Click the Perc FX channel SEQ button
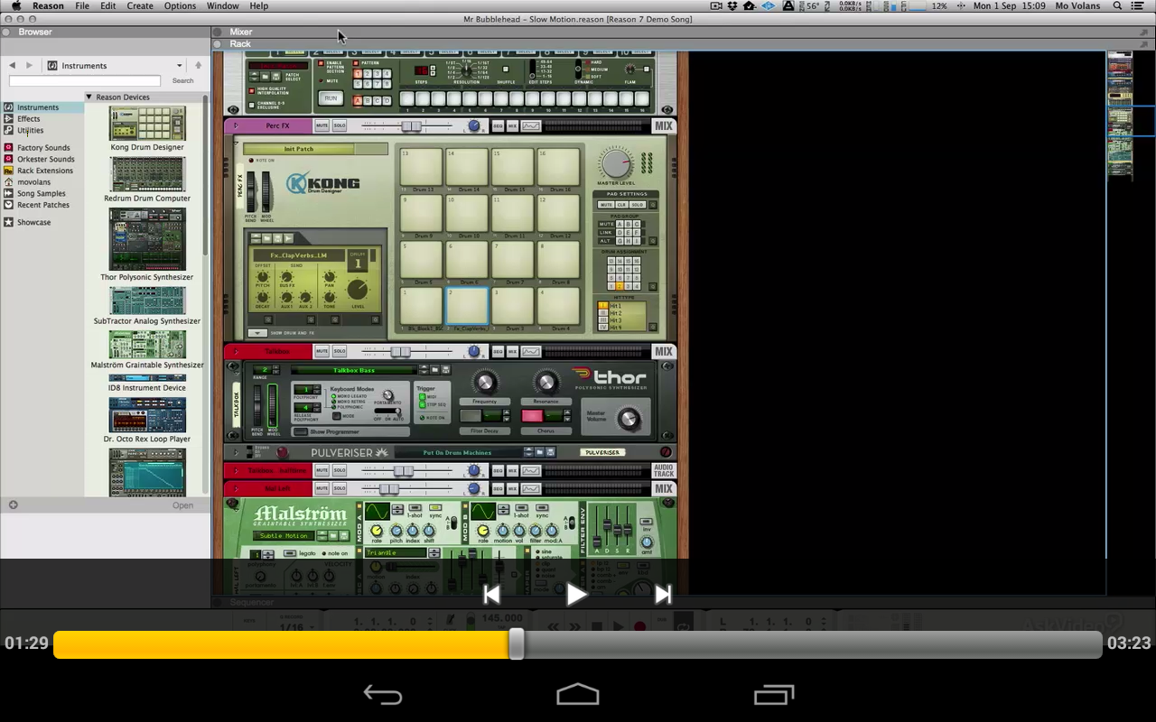This screenshot has height=722, width=1156. [498, 125]
